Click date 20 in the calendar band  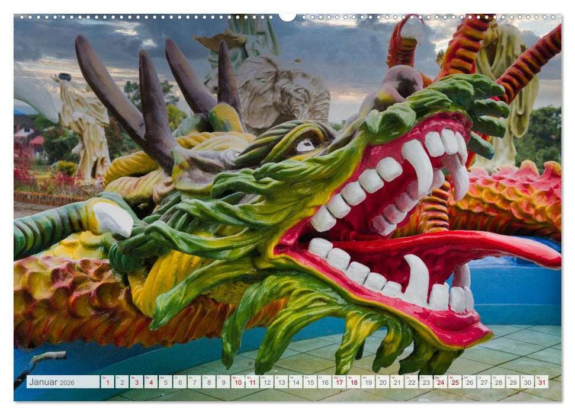(383, 382)
